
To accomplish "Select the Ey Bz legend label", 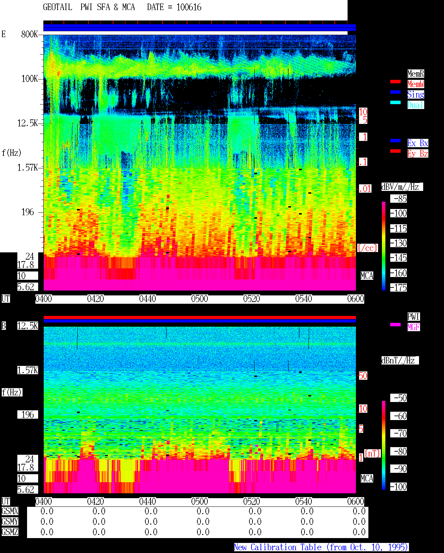I will (418, 153).
